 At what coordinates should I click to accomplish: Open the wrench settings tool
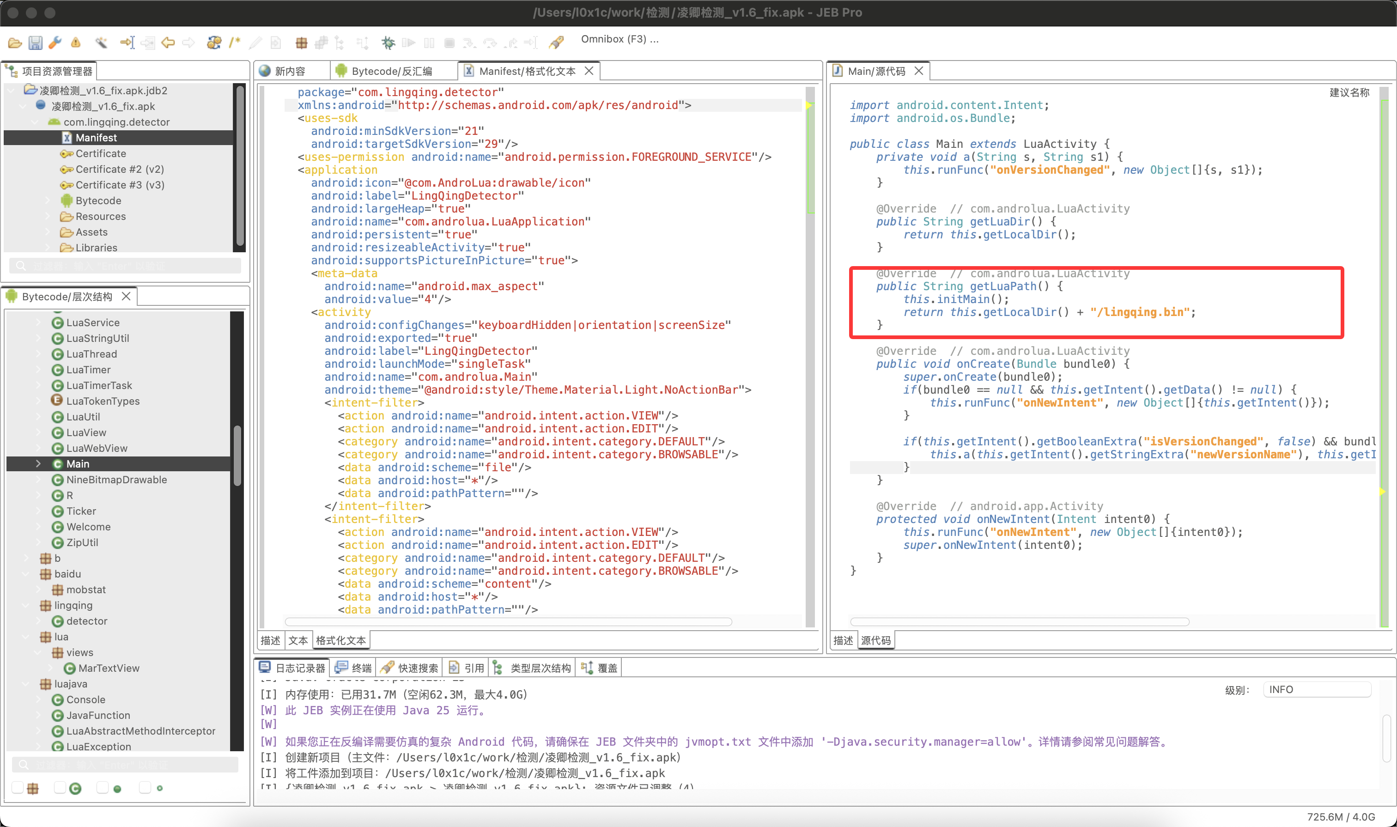(x=55, y=43)
